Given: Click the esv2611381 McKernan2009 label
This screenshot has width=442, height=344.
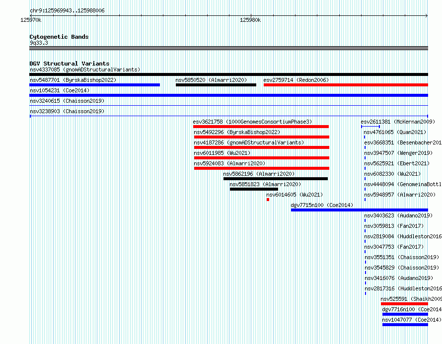Looking at the screenshot, I should 398,122.
